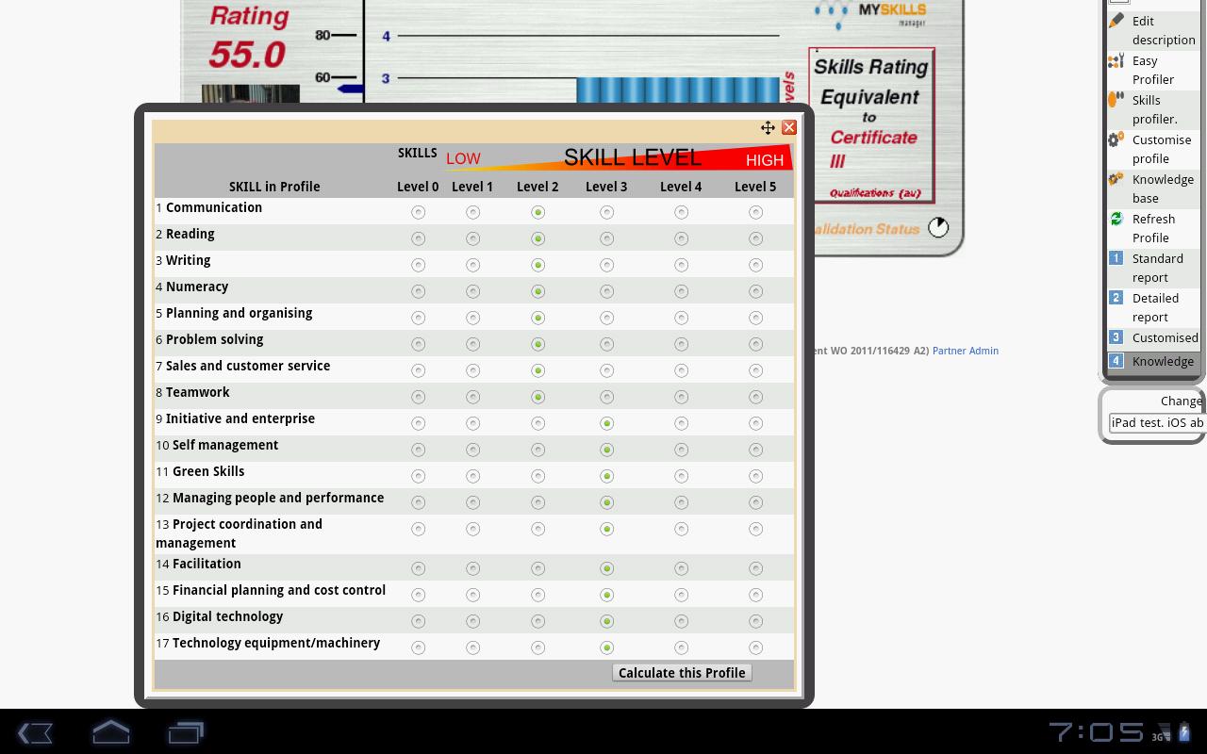Image resolution: width=1207 pixels, height=754 pixels.
Task: Set Reading to Level 3
Action: point(606,238)
